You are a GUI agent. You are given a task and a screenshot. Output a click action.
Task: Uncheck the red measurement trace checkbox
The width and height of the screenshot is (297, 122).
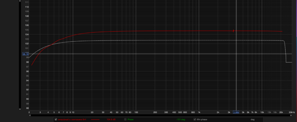tap(56, 119)
